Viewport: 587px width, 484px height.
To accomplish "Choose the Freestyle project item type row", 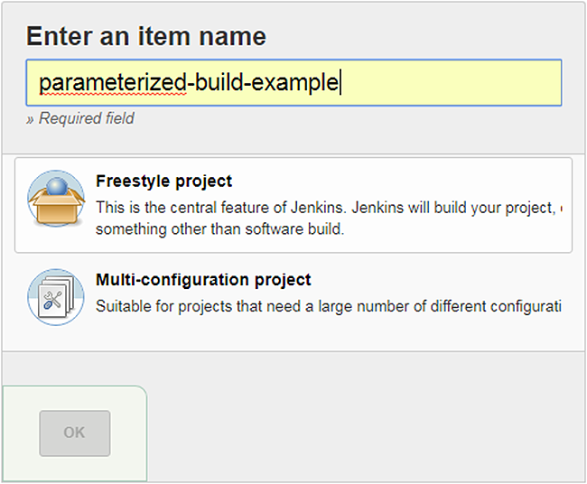I will 293,205.
